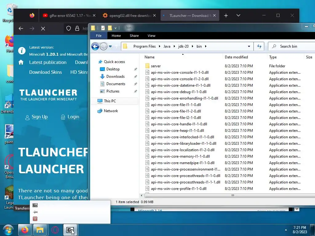Select Quick access in navigation pane
315x236 pixels.
coord(114,62)
